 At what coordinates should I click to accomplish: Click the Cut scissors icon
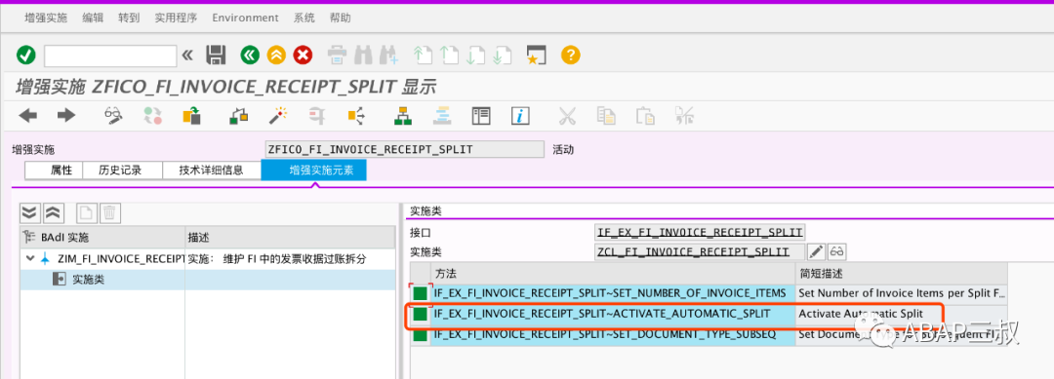[567, 116]
